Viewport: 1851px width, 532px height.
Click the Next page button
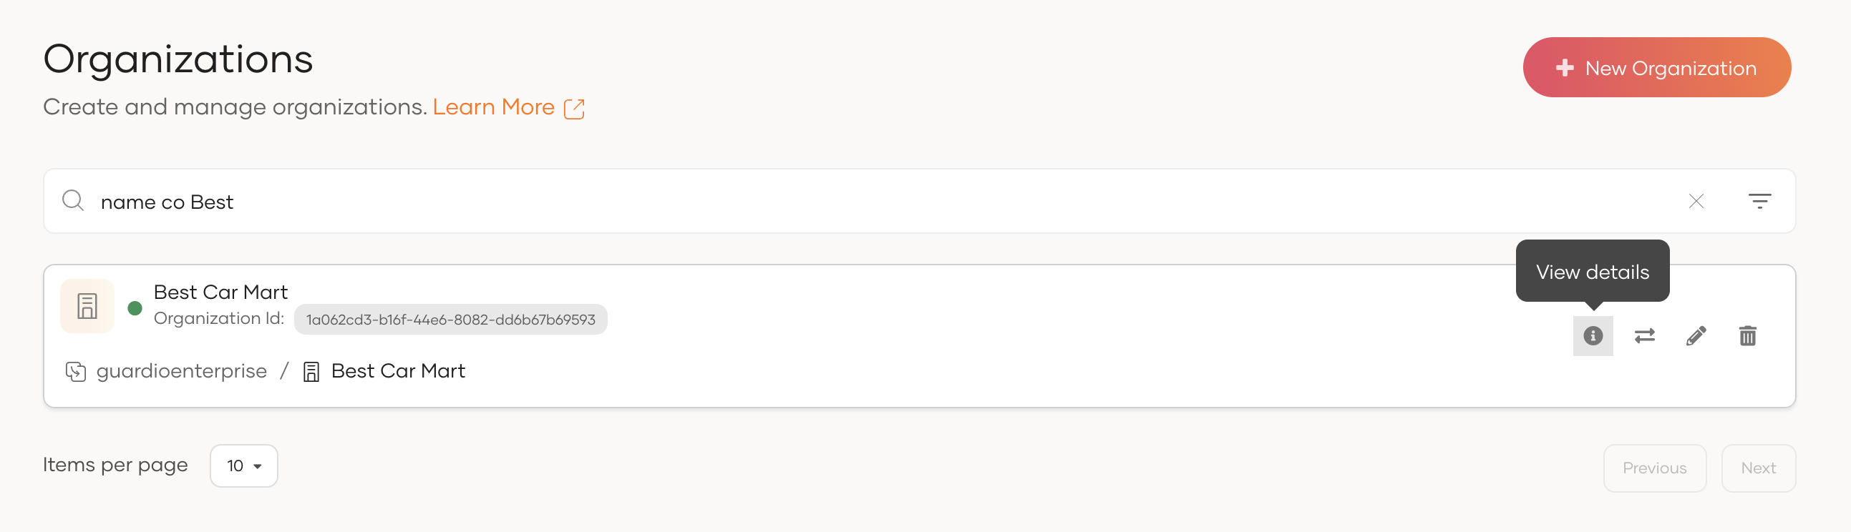pyautogui.click(x=1757, y=468)
